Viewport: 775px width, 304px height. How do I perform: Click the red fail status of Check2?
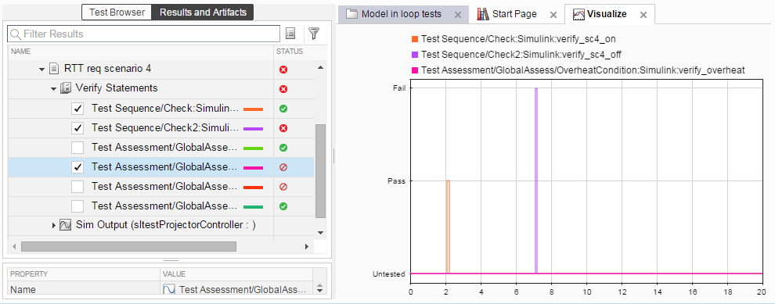pos(283,128)
